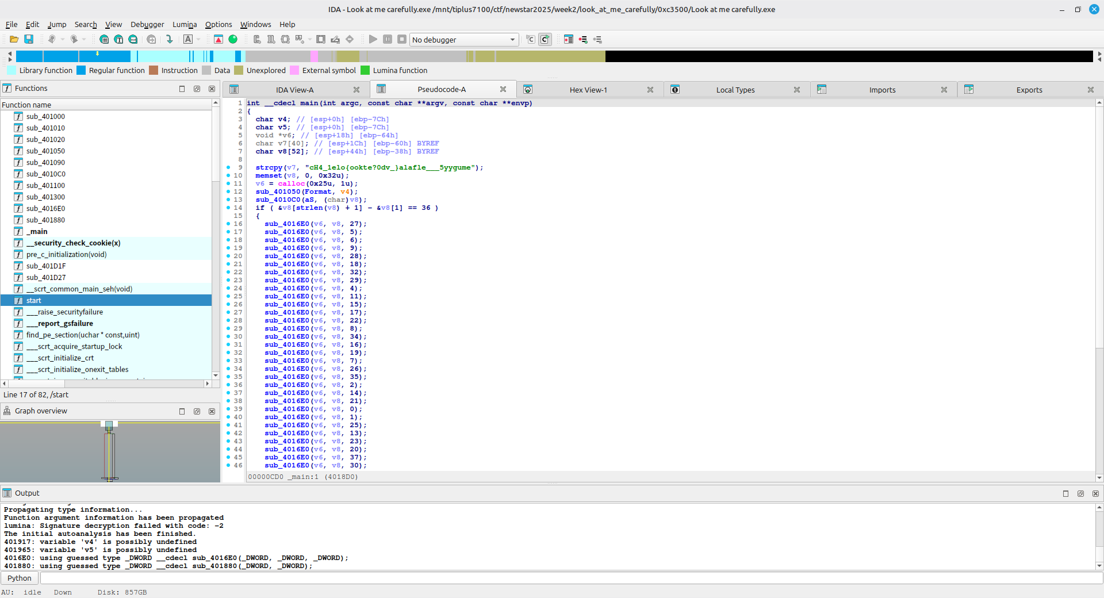Image resolution: width=1104 pixels, height=598 pixels.
Task: Open the 'No debugger' dropdown
Action: (463, 40)
